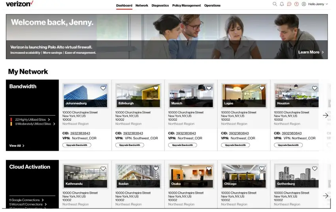Open Houston CID 3932383843 link
Screen dimensions: 336x212
tap(292, 133)
